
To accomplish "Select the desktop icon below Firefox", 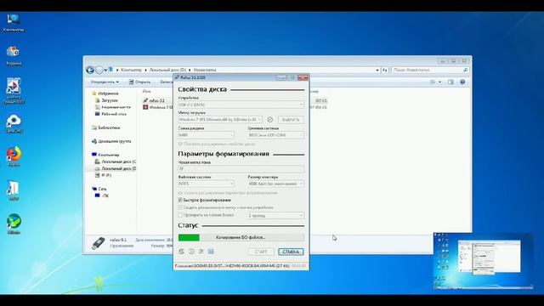I will click(x=14, y=190).
